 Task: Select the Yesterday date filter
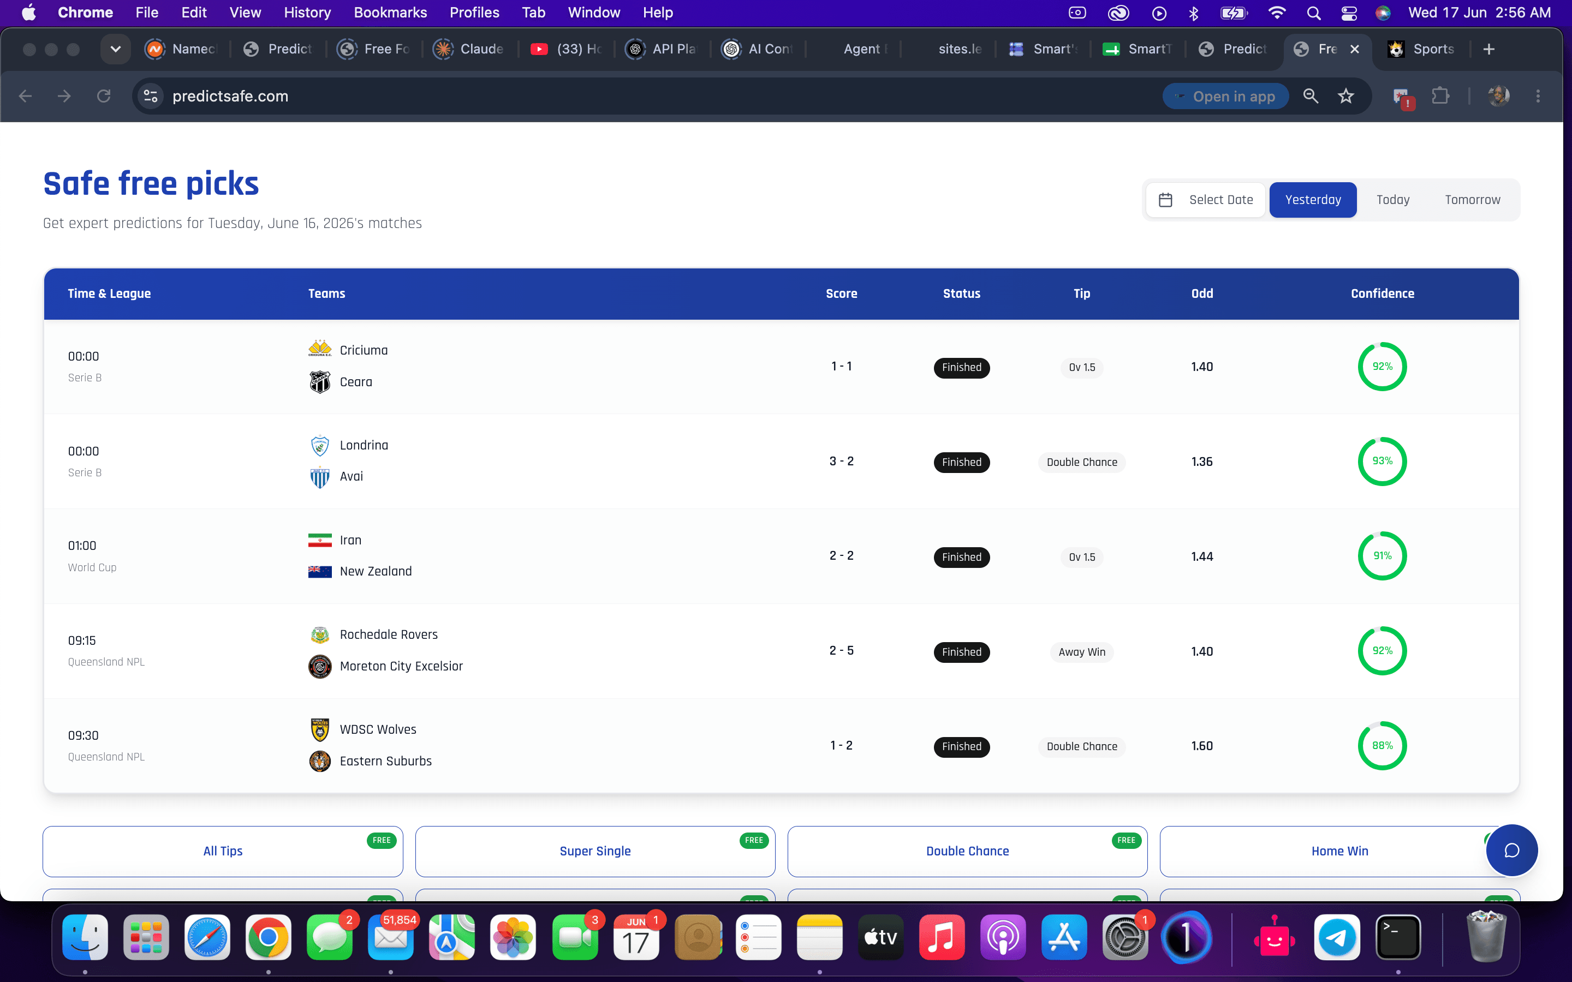tap(1313, 199)
